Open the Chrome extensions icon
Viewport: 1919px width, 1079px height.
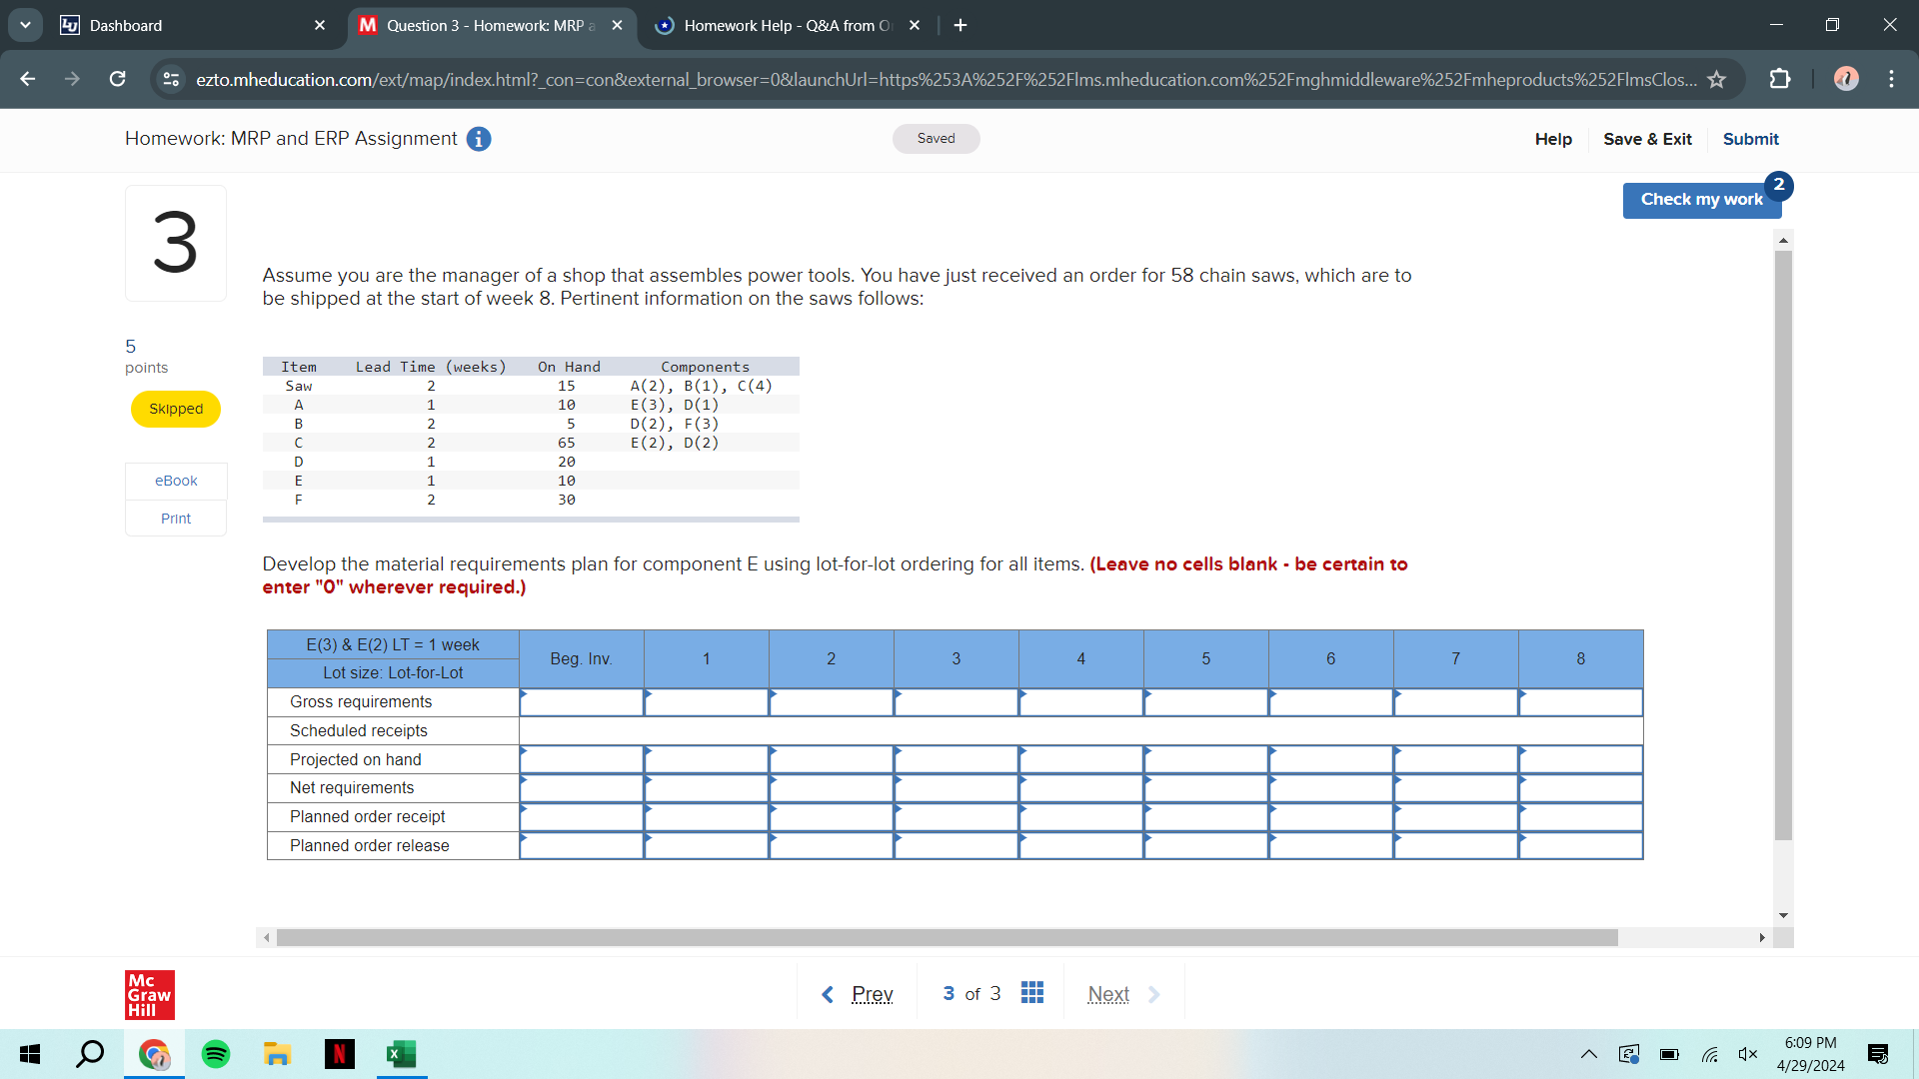1781,79
